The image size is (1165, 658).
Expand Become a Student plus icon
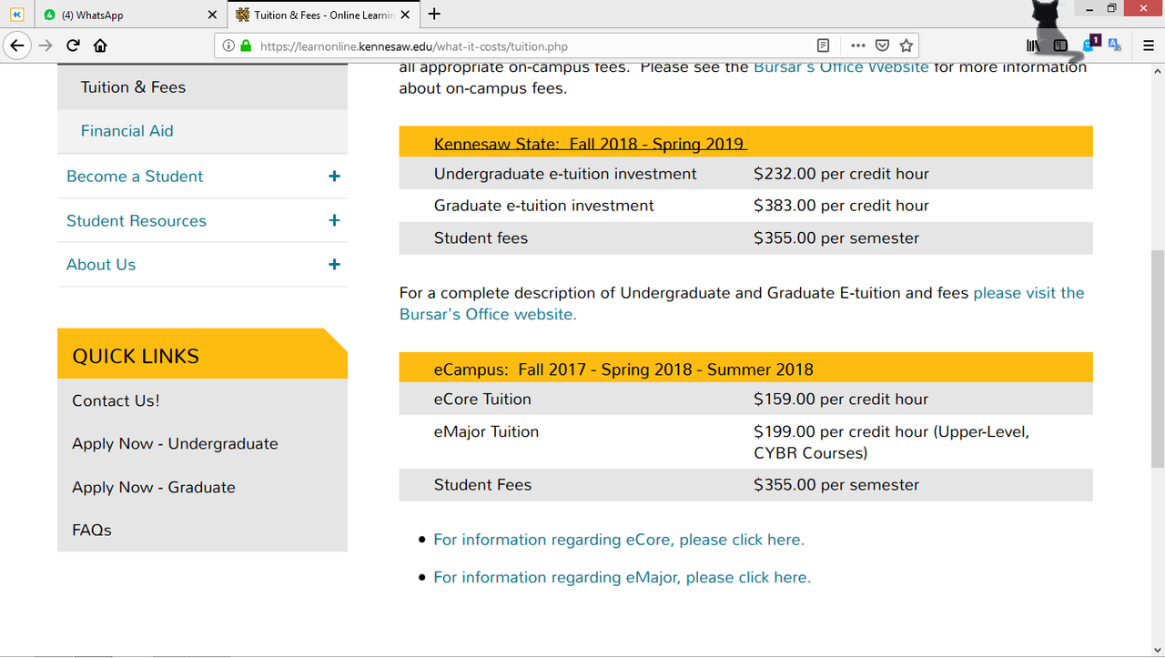click(334, 177)
